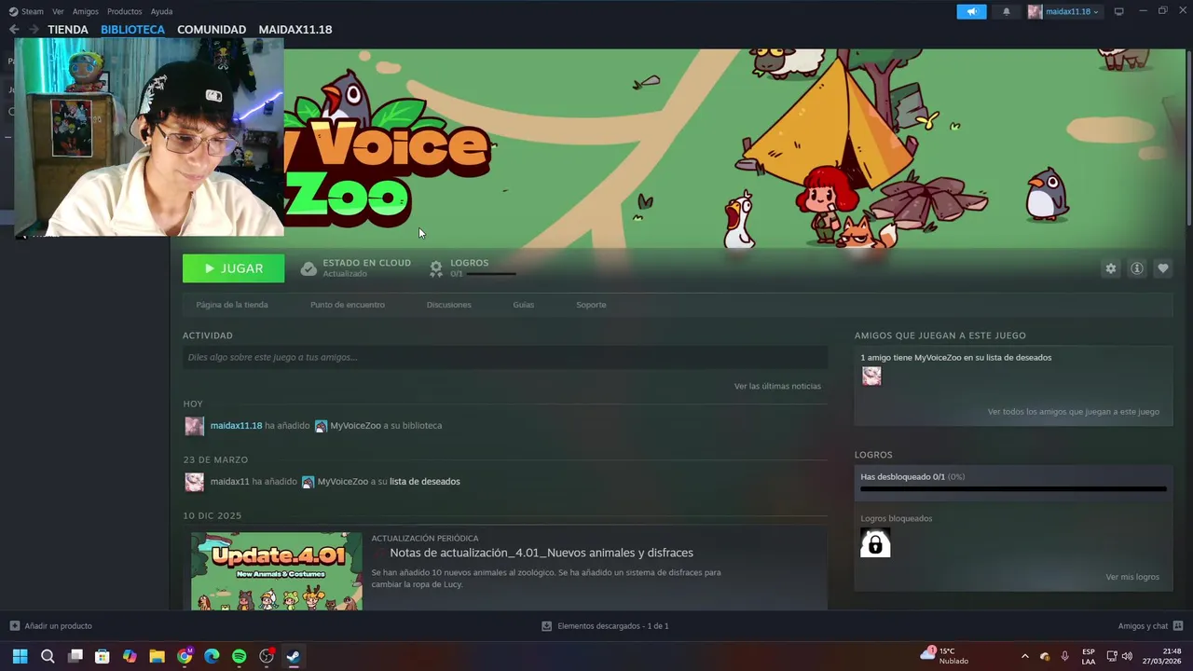Click the microphone tray icon
Image resolution: width=1193 pixels, height=671 pixels.
(1064, 656)
